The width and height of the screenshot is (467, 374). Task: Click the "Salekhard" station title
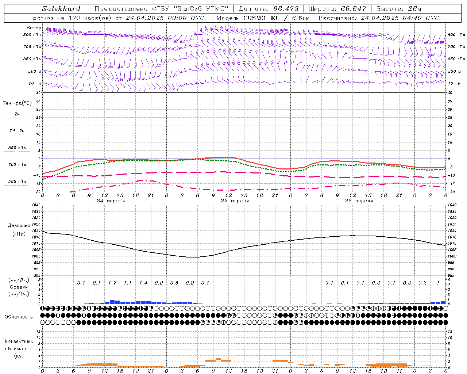coord(61,9)
